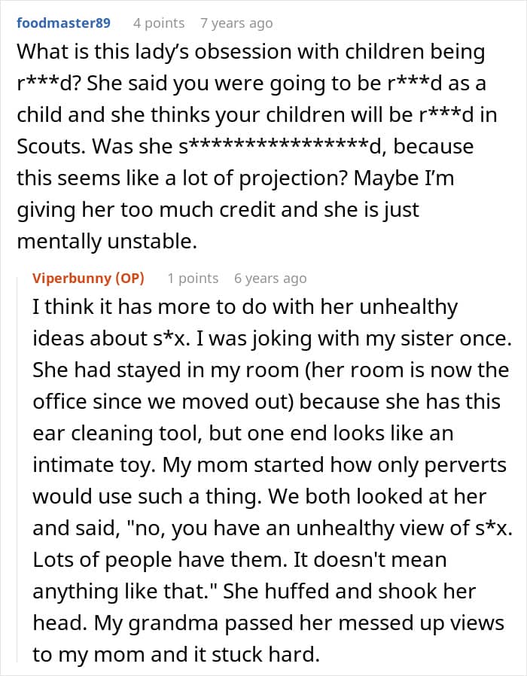Click the opening line "What is this lady's obsession"
Screen dimensions: 527x676
[x=251, y=52]
